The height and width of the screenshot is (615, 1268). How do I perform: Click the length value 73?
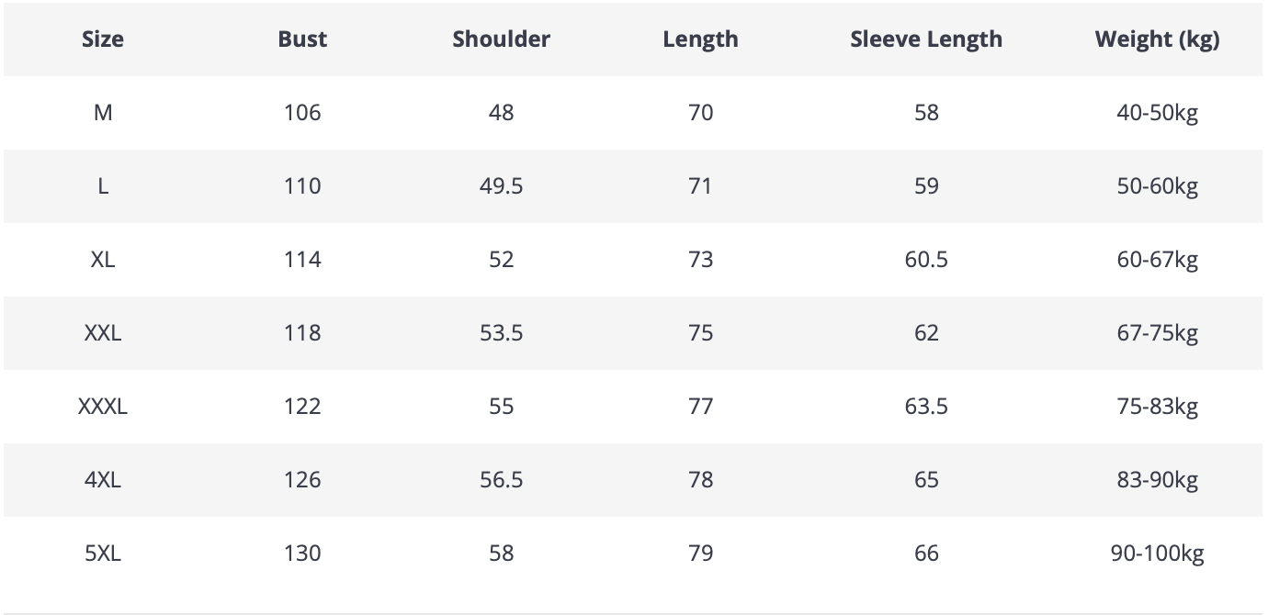coord(700,260)
